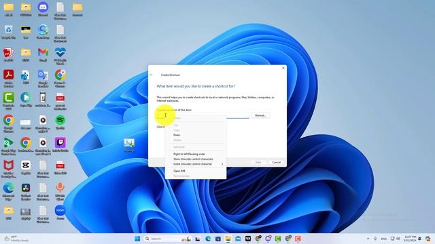This screenshot has width=435, height=244.
Task: Open green Camtasia icon on taskbar
Action: click(x=278, y=239)
